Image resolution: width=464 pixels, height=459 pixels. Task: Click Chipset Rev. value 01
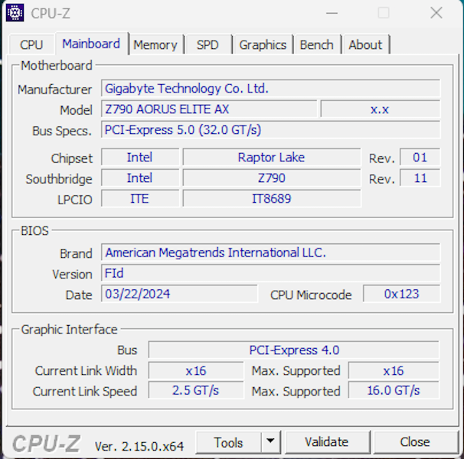pyautogui.click(x=420, y=157)
